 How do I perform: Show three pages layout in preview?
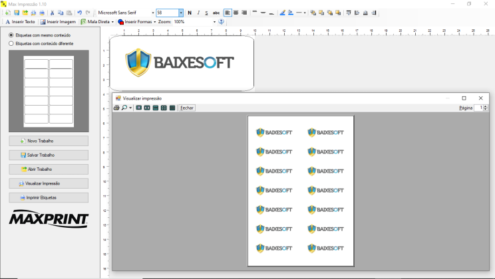[x=155, y=108]
